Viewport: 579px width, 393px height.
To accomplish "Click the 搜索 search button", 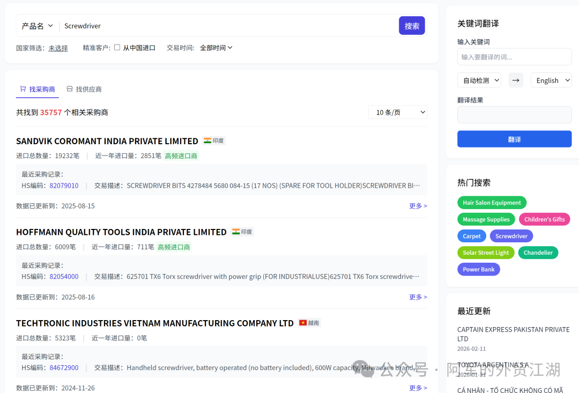I will point(412,25).
